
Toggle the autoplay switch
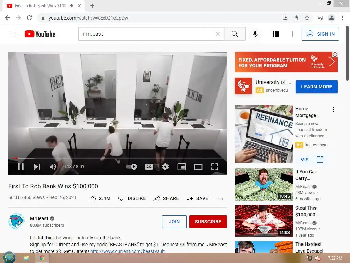pyautogui.click(x=132, y=167)
